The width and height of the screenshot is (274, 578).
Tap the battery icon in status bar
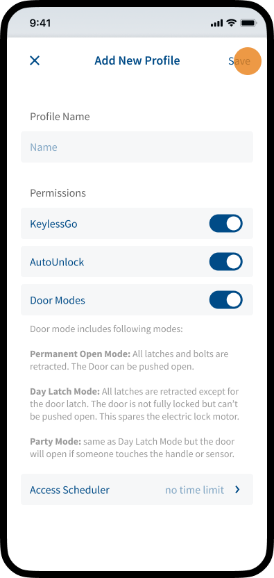pos(248,23)
